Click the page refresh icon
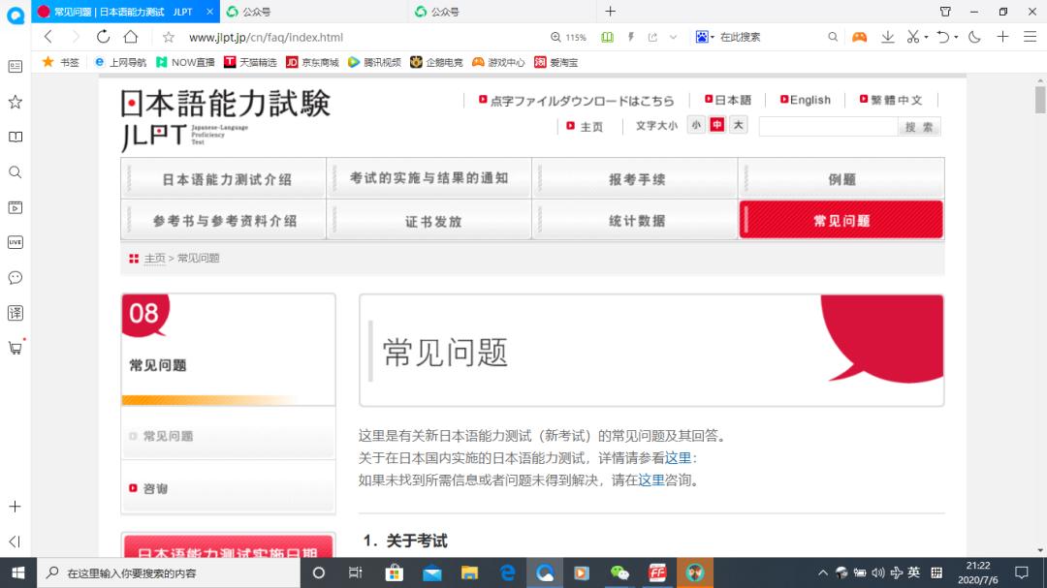The height and width of the screenshot is (588, 1047). coord(104,36)
